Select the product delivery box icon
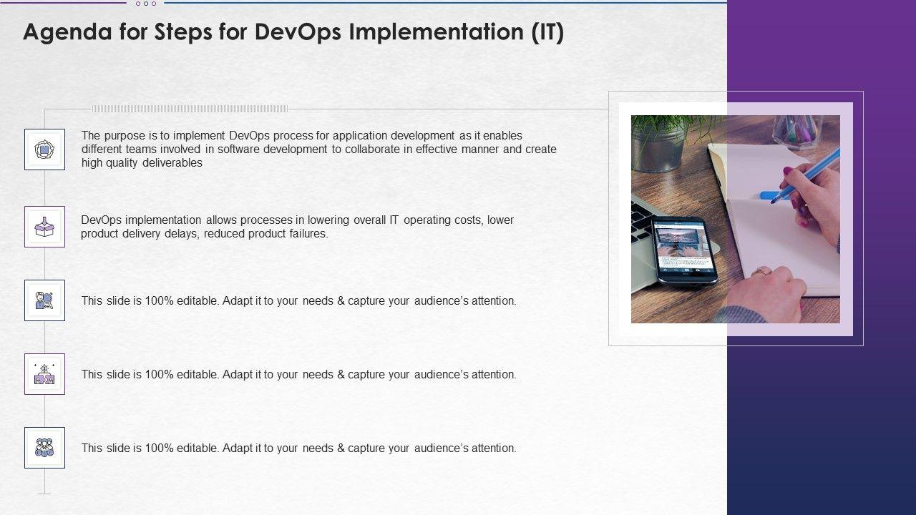Viewport: 916px width, 515px height. coord(44,227)
